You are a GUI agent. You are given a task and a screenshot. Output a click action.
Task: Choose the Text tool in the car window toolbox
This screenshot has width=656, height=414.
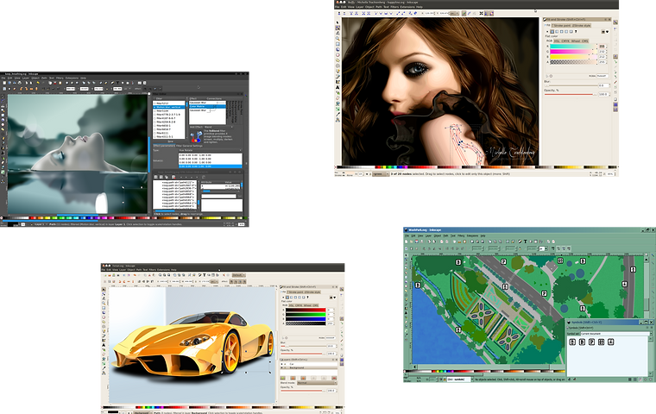click(104, 345)
